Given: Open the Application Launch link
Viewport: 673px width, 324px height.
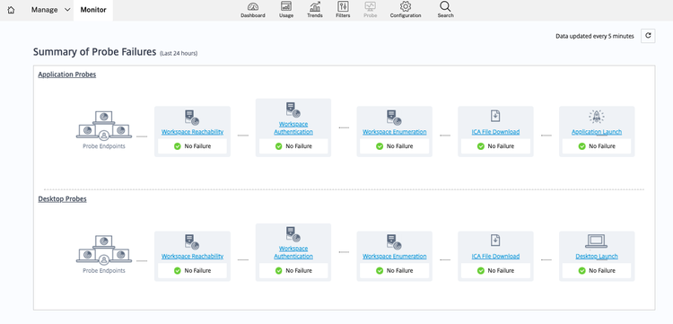Looking at the screenshot, I should click(597, 132).
